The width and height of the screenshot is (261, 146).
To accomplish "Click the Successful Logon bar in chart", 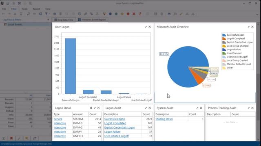I will point(71,66).
